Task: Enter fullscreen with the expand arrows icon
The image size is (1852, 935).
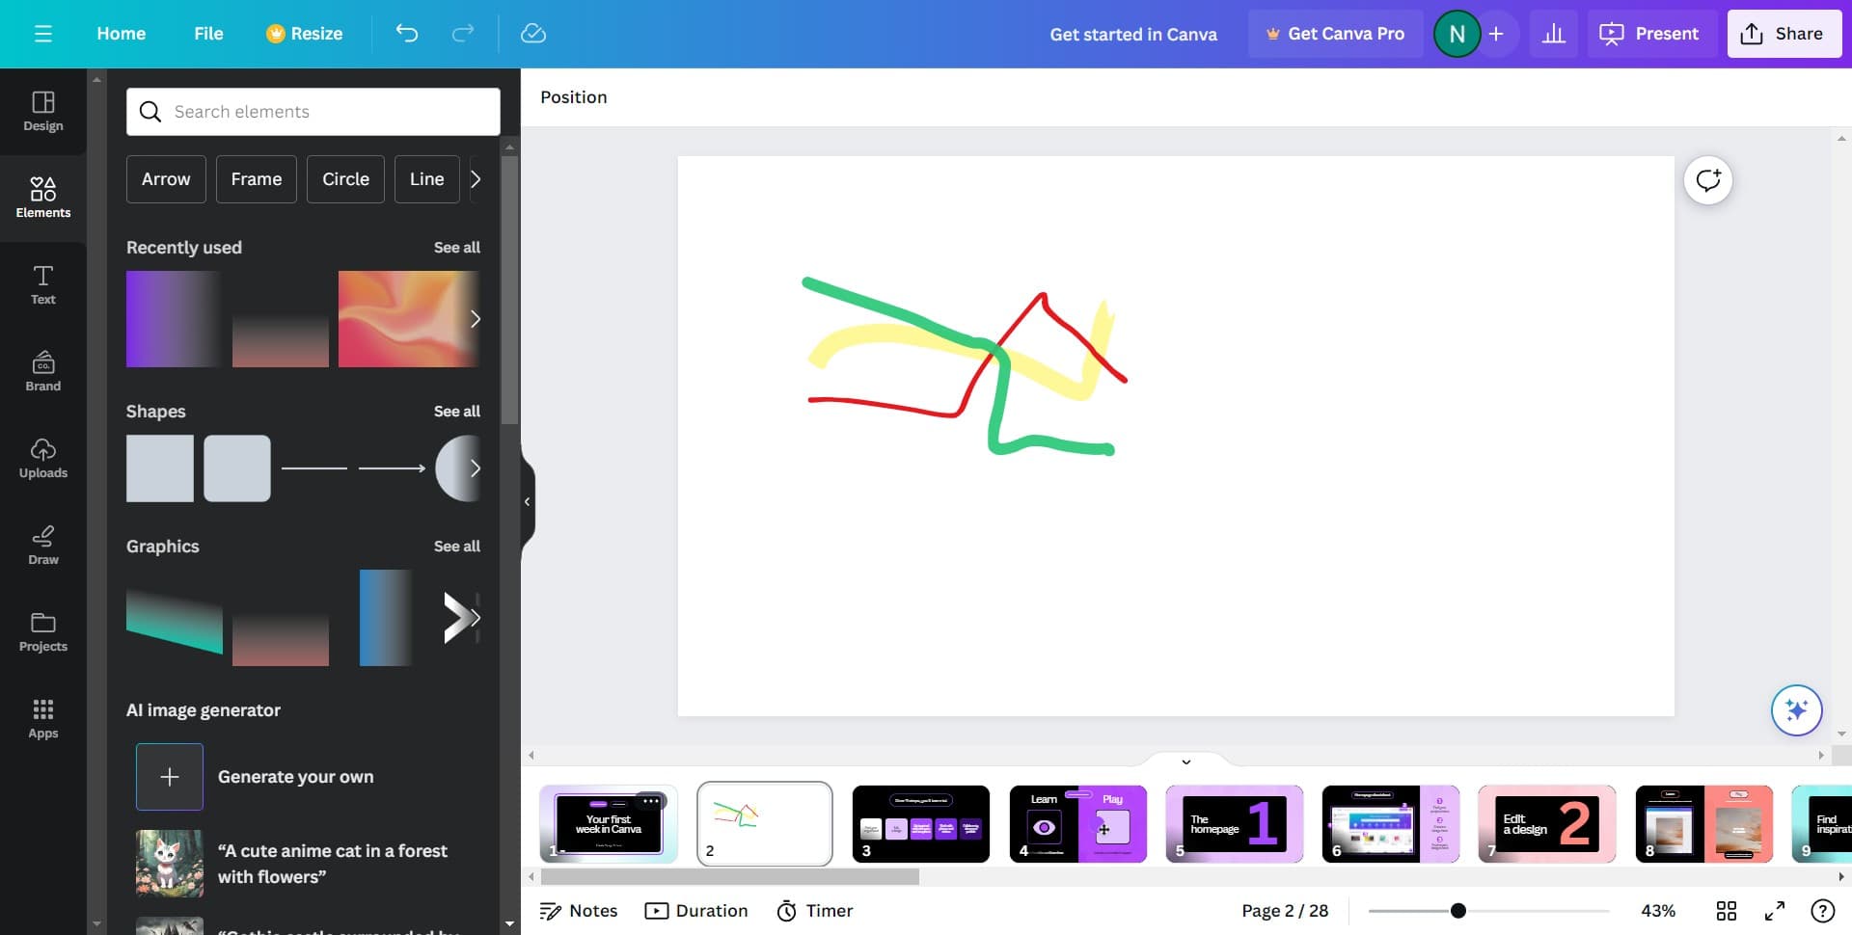Action: [x=1774, y=911]
